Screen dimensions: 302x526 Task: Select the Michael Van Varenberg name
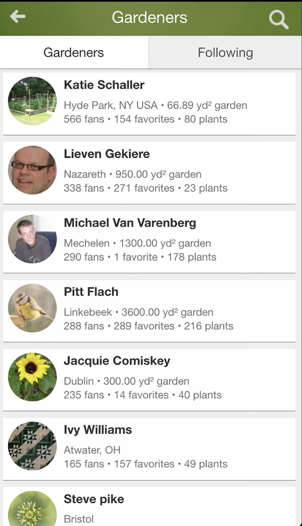click(x=130, y=223)
